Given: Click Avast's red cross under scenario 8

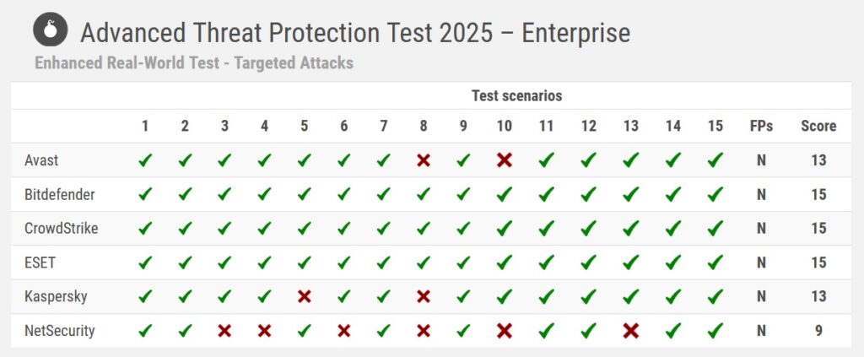Looking at the screenshot, I should tap(424, 160).
